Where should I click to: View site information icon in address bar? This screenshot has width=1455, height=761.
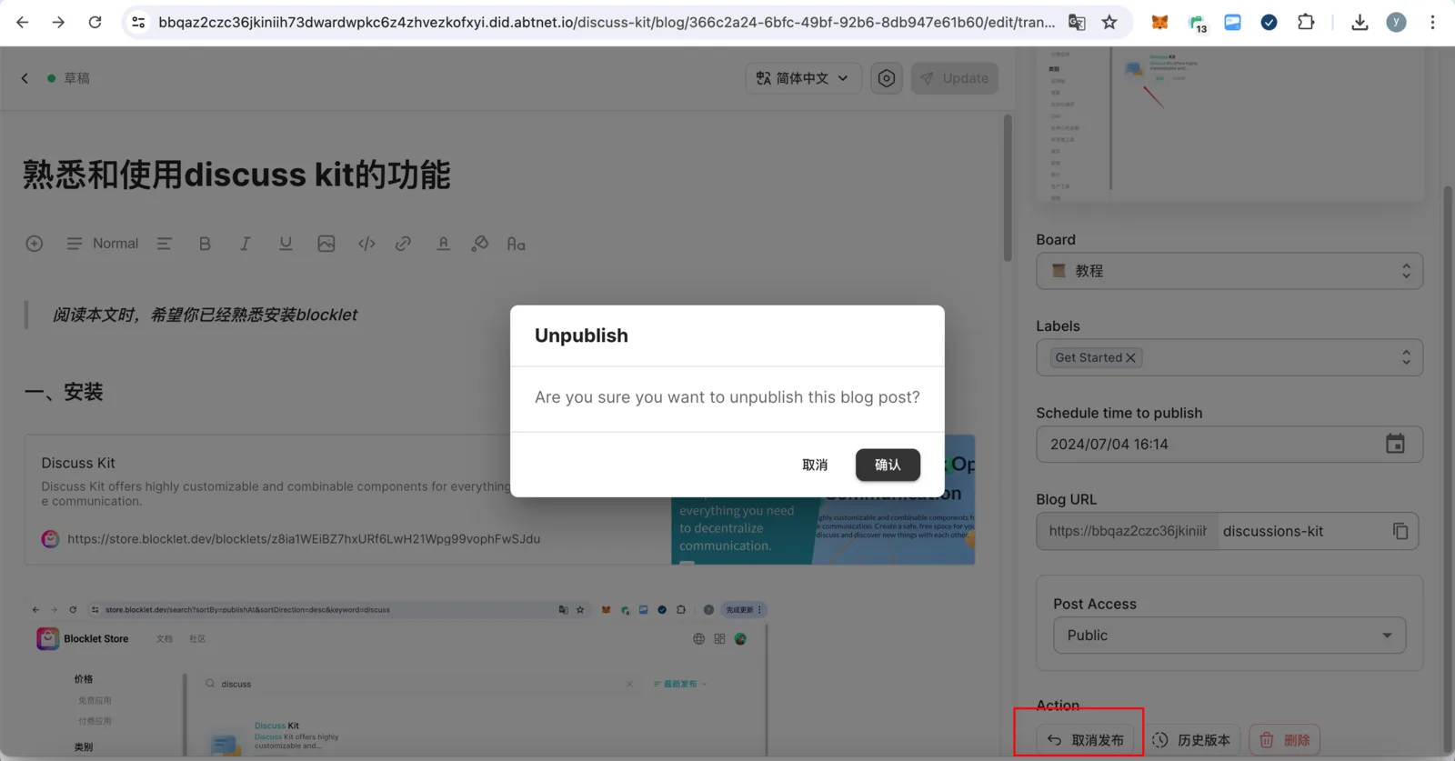point(138,22)
